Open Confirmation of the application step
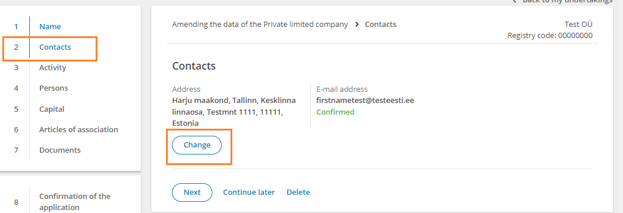This screenshot has width=623, height=213. pyautogui.click(x=75, y=202)
